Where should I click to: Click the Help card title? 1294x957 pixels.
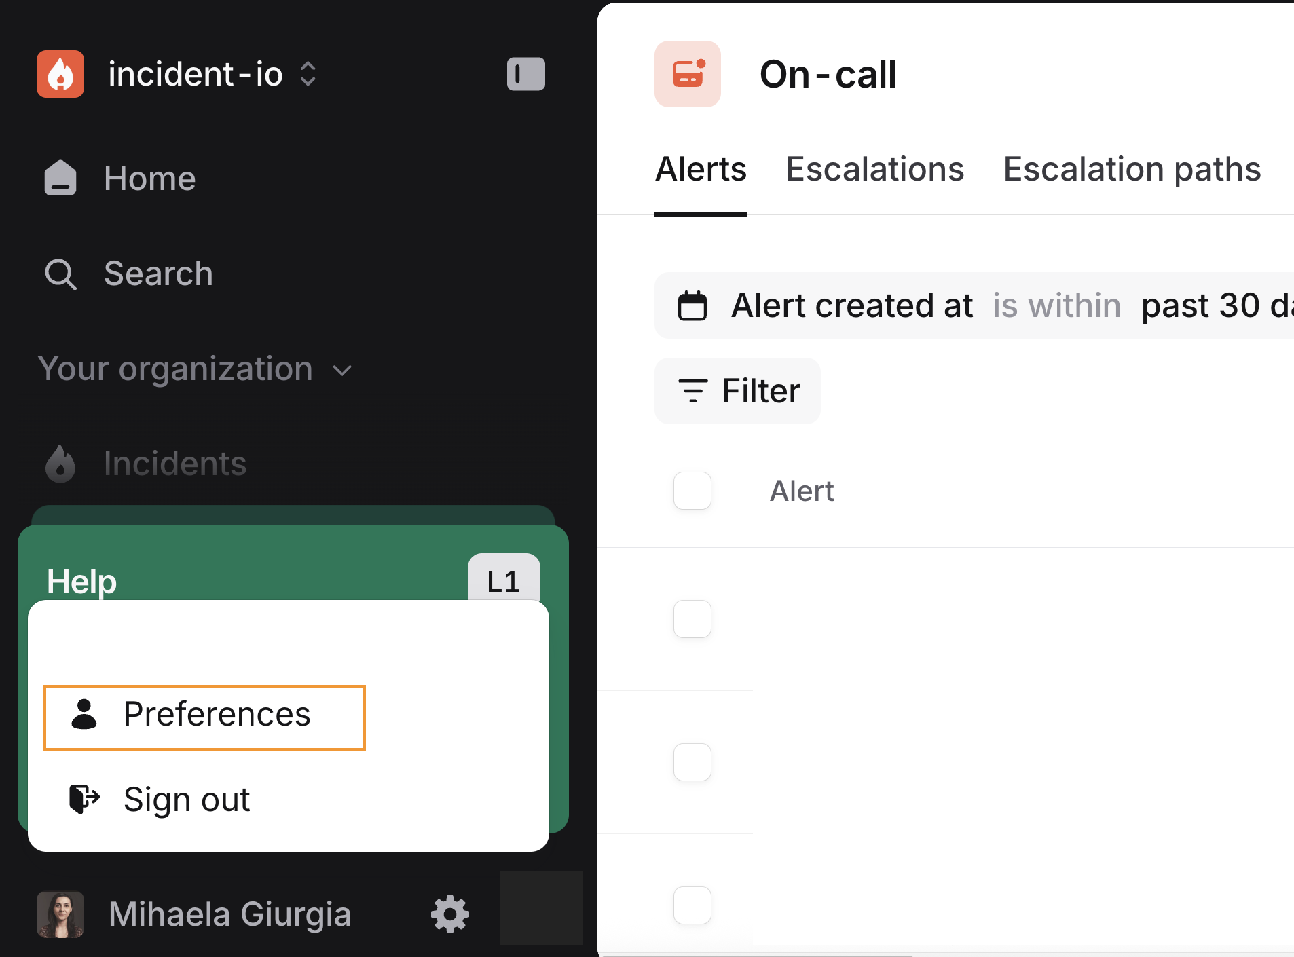tap(81, 582)
